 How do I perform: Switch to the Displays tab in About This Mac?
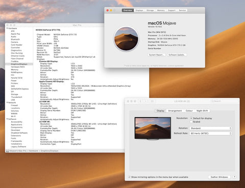(139, 10)
